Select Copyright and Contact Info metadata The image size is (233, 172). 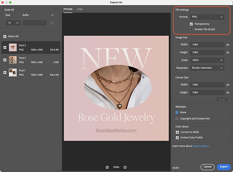coord(177,118)
